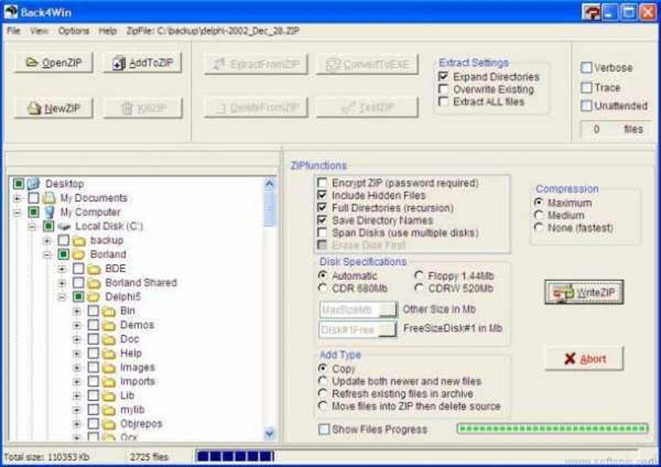Enable Span Disks option
This screenshot has height=467, width=661.
point(322,233)
